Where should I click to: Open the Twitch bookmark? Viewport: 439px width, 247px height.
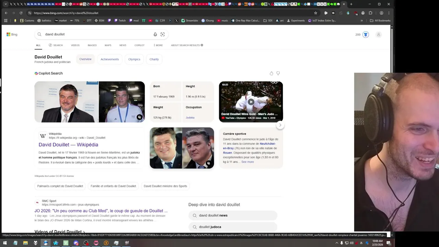(x=120, y=21)
